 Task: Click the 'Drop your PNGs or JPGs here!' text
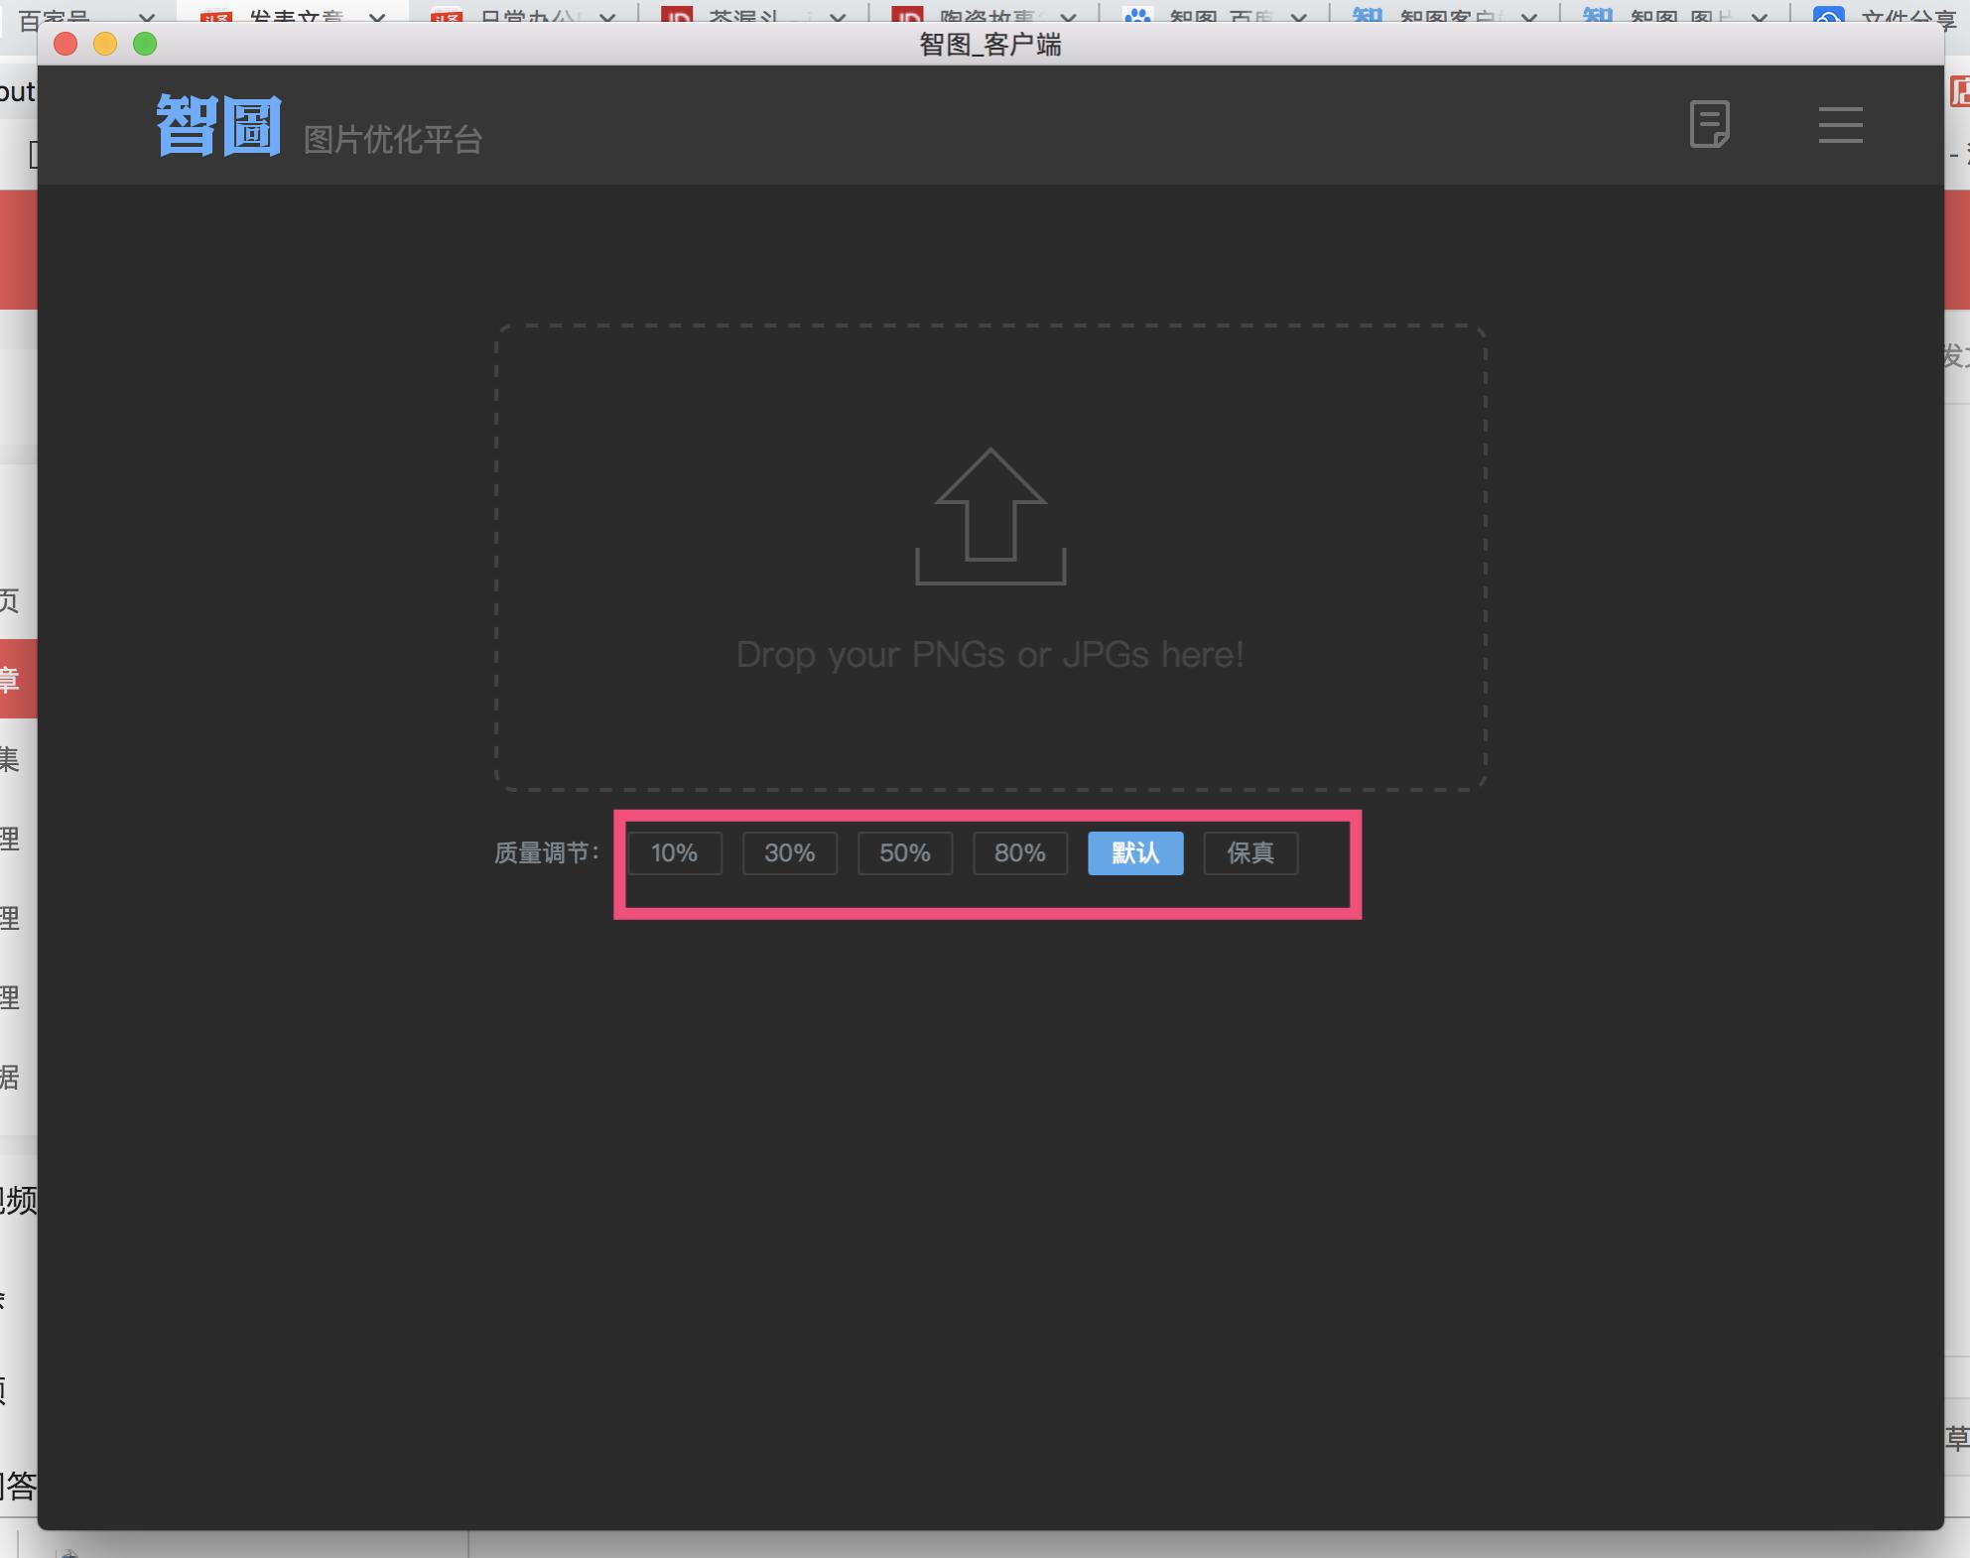click(990, 655)
